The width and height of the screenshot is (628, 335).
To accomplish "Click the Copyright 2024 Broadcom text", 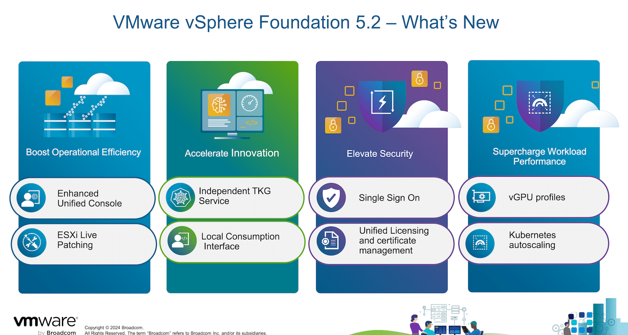I will pyautogui.click(x=114, y=327).
